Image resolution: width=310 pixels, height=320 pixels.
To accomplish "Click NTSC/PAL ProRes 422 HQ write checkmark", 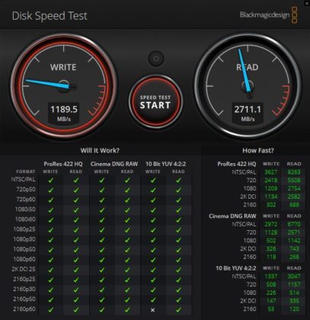I will [51, 181].
